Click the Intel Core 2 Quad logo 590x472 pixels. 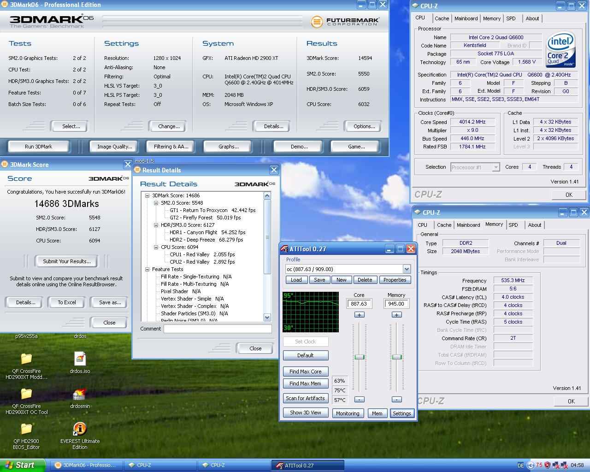pyautogui.click(x=560, y=50)
